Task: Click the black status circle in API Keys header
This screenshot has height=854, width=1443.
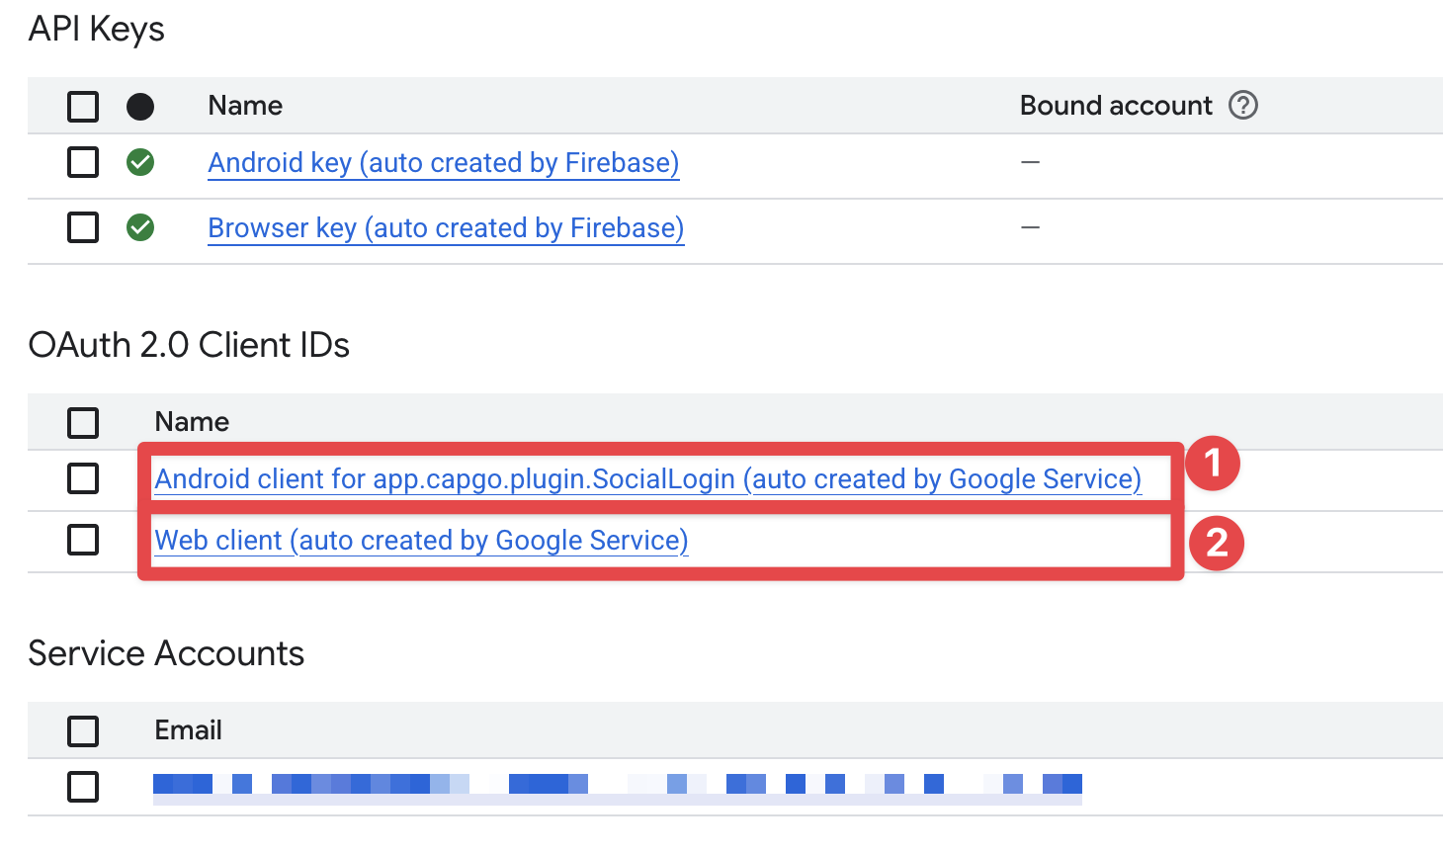Action: (140, 106)
